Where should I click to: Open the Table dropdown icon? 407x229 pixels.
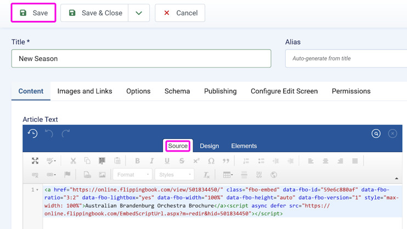[x=228, y=175]
